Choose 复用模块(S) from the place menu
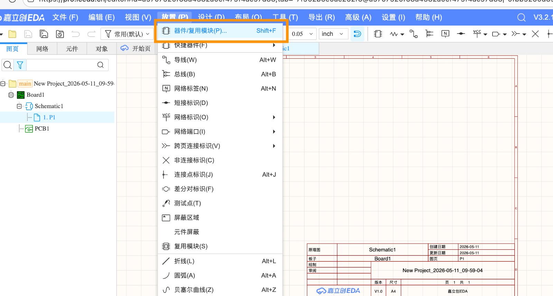The height and width of the screenshot is (296, 553). [x=220, y=246]
